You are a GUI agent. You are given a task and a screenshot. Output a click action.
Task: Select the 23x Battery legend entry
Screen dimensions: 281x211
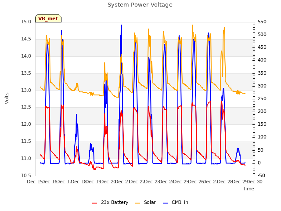point(110,202)
